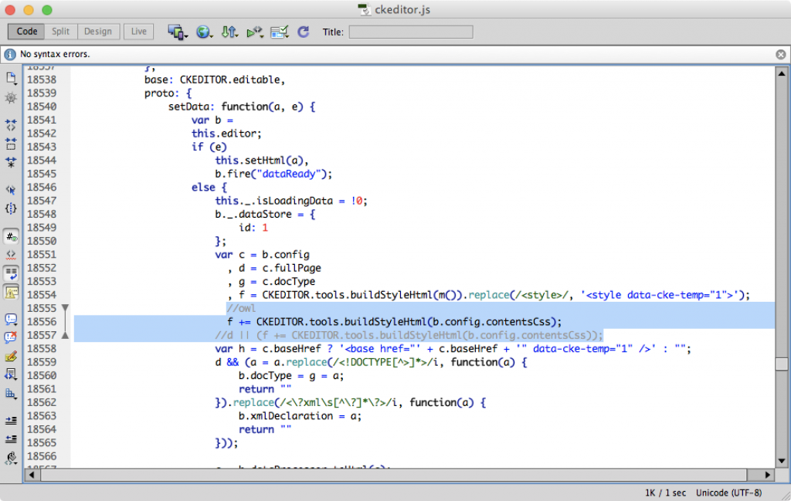
Task: Click line number 18558
Action: click(42, 349)
